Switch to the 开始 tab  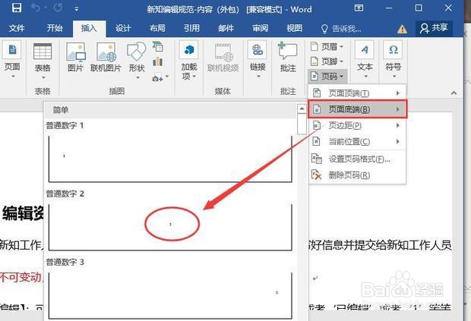point(55,28)
